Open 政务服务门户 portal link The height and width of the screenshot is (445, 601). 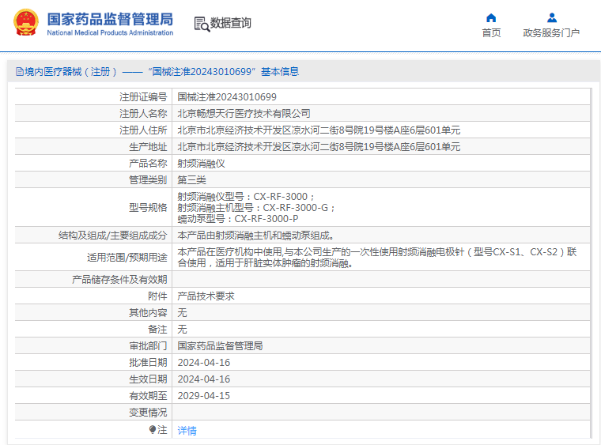[551, 33]
